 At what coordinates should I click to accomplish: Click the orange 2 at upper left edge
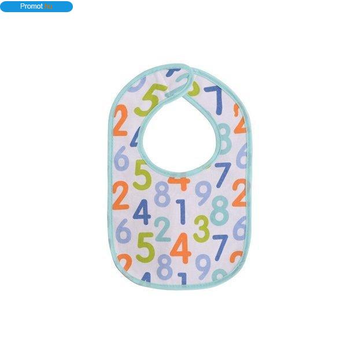[121, 120]
